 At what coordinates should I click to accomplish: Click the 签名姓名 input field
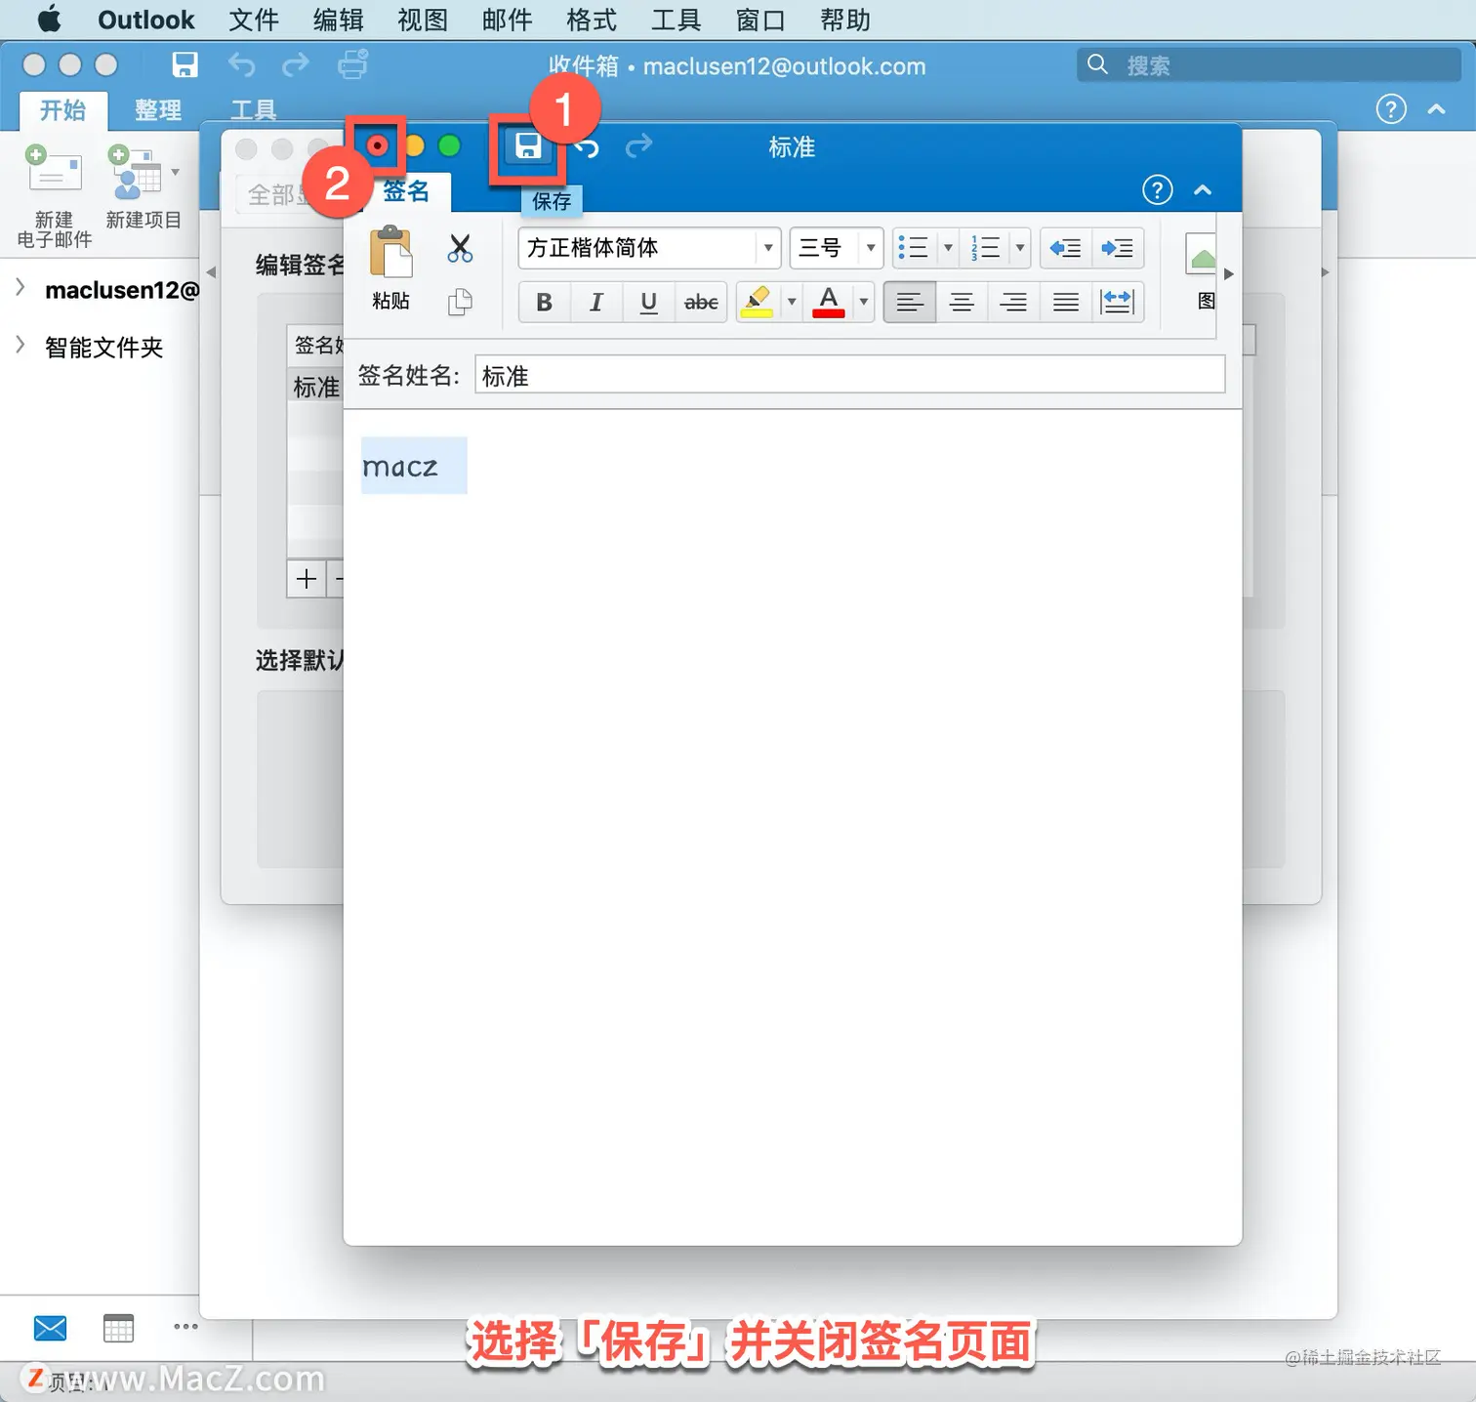coord(849,375)
